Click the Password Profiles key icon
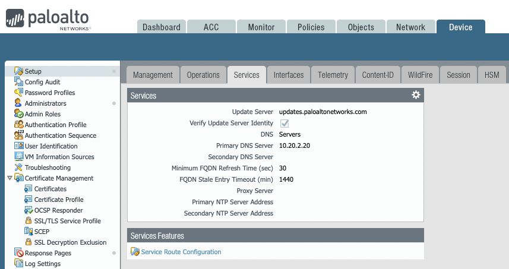The image size is (509, 269). [x=18, y=93]
